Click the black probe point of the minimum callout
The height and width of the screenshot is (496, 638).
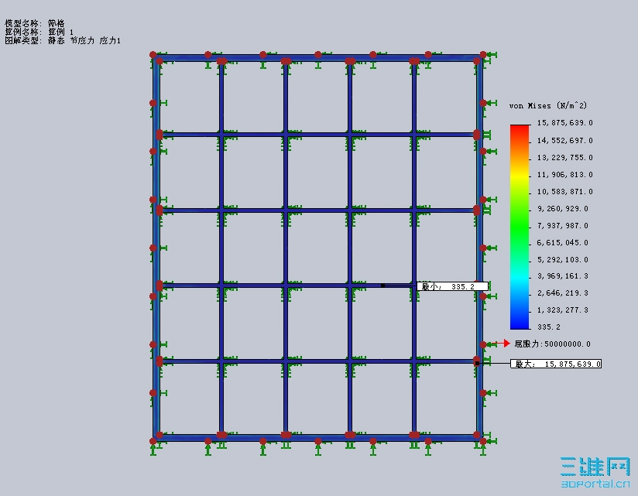pyautogui.click(x=383, y=286)
